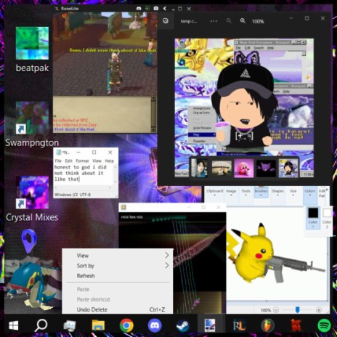Screen dimensions: 337x337
Task: Click the RuneLite screenshot camera icon
Action: tap(156, 9)
